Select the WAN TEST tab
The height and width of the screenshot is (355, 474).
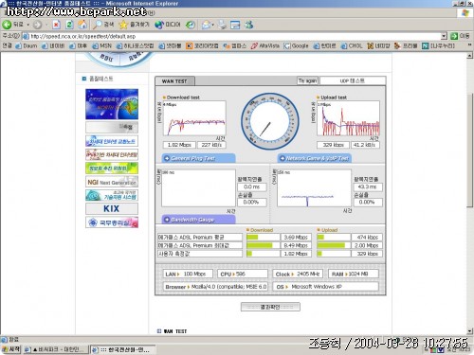point(174,81)
